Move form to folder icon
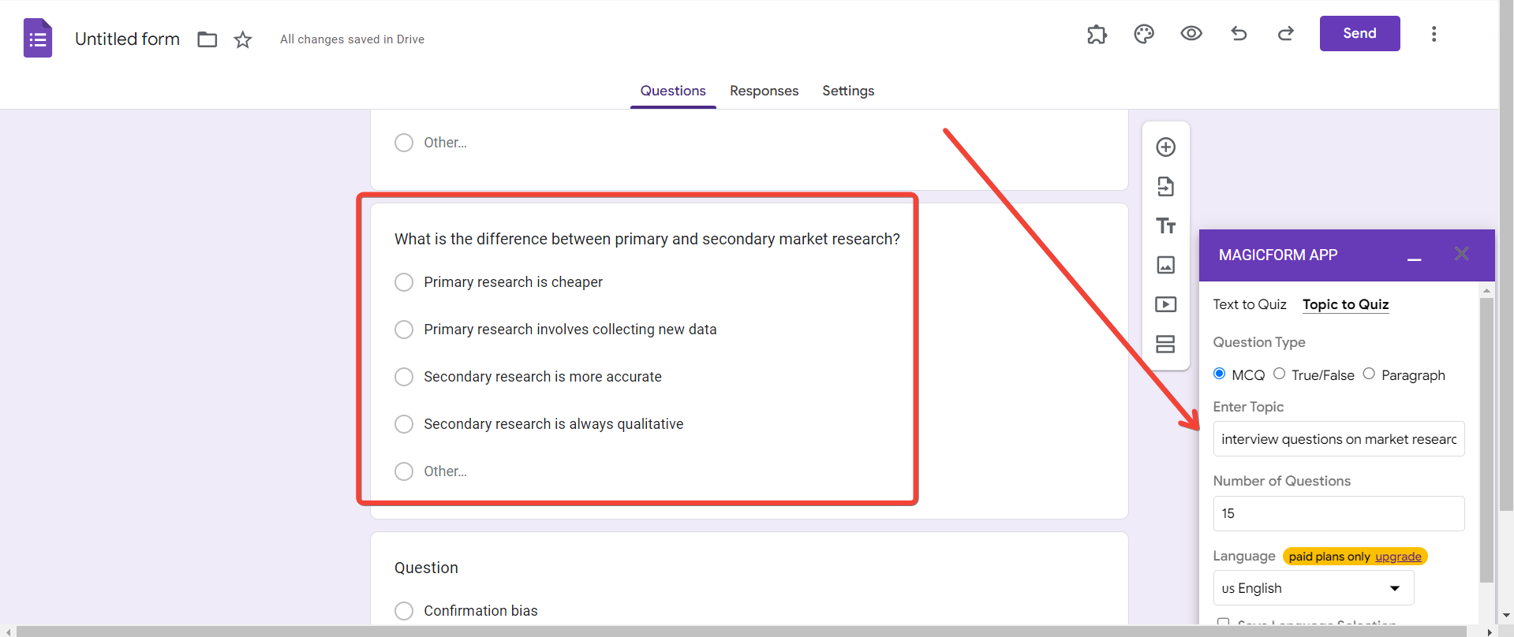Screen dimensions: 1514x637 207,39
